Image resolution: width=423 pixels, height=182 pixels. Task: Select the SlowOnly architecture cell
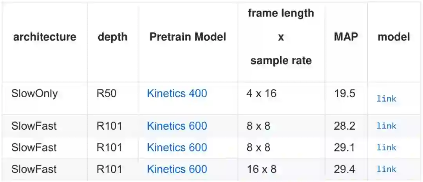click(34, 94)
